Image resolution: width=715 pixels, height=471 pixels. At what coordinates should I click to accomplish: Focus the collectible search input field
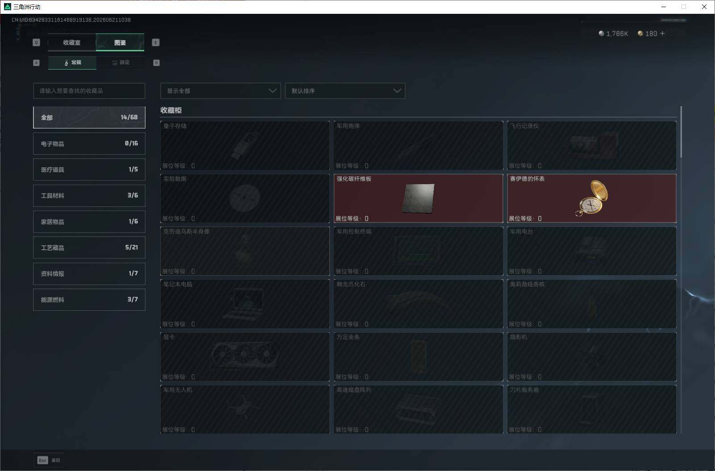coord(89,91)
